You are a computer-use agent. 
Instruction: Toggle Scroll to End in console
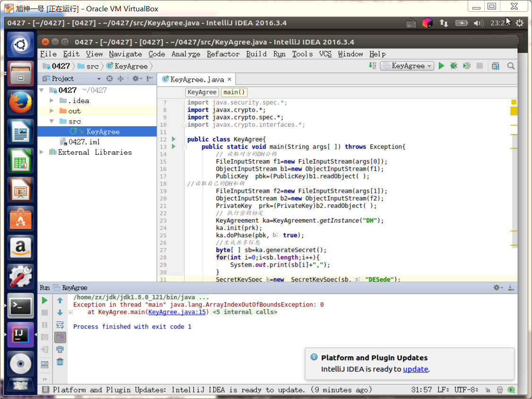pos(60,337)
